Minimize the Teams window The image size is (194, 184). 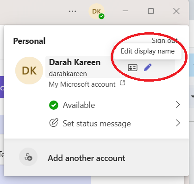pos(125,11)
